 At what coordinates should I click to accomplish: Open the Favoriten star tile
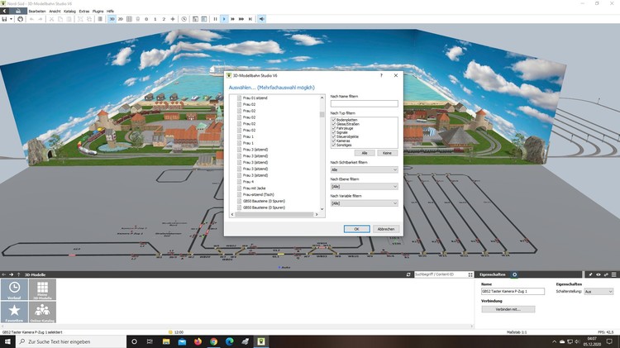(16, 313)
